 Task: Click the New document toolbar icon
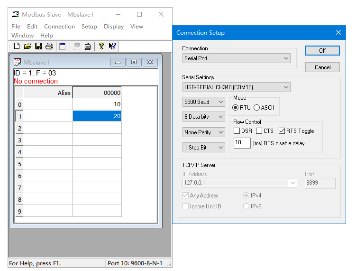coord(17,46)
